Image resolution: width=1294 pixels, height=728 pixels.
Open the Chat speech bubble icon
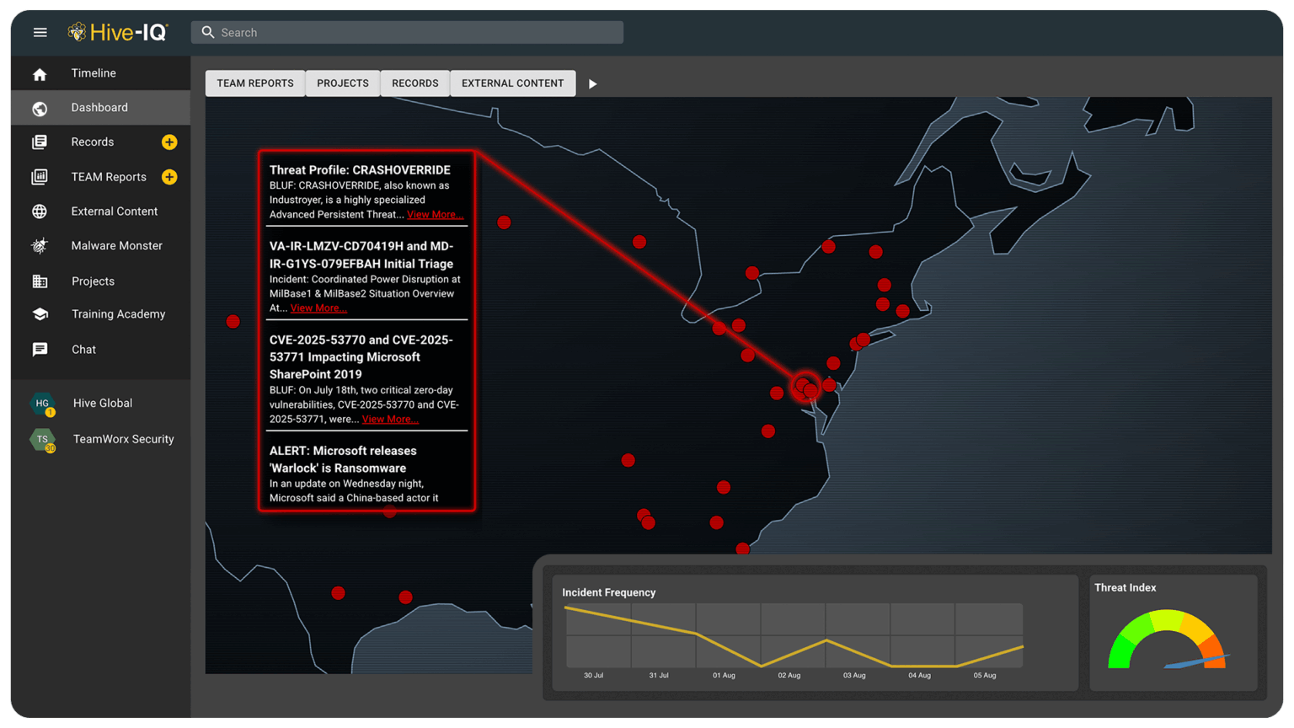[x=40, y=350]
